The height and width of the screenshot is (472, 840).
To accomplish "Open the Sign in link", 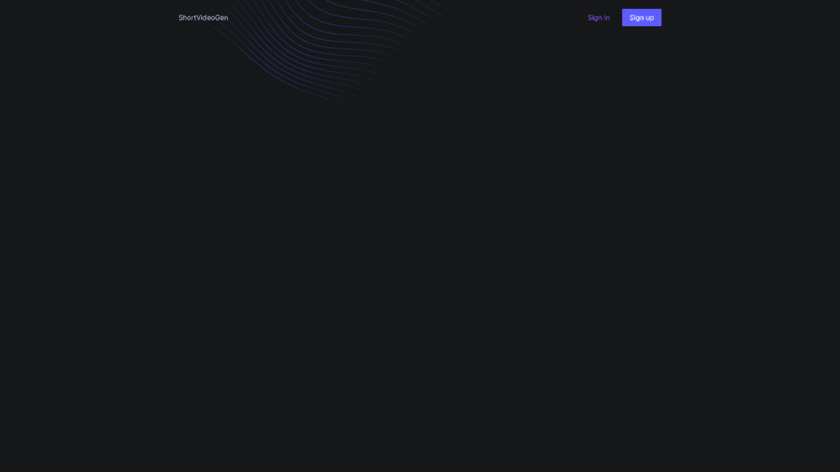I will point(598,18).
